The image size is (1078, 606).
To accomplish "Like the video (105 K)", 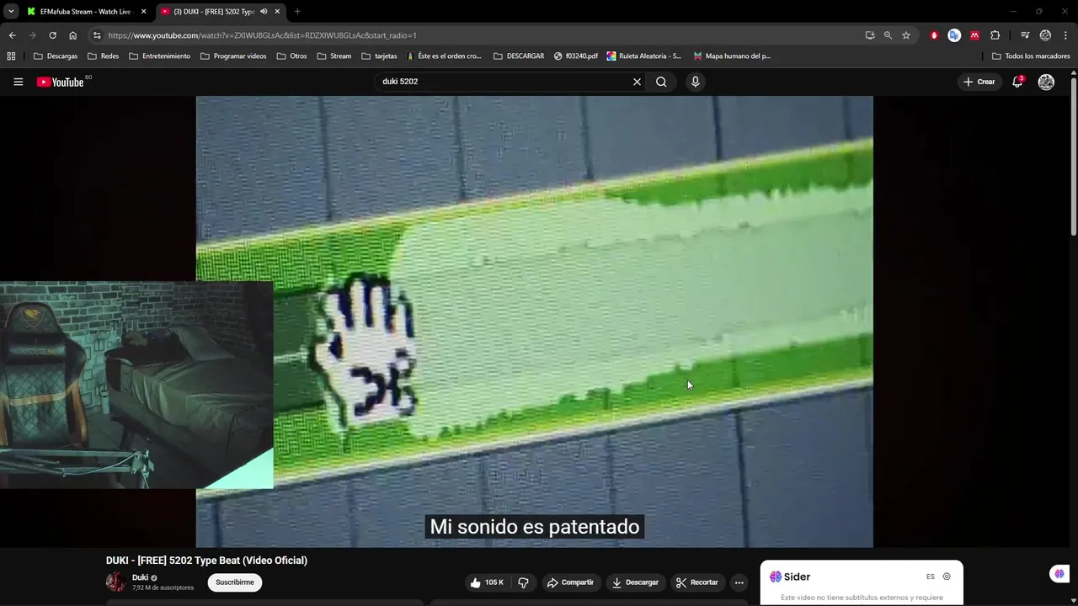I will point(487,582).
